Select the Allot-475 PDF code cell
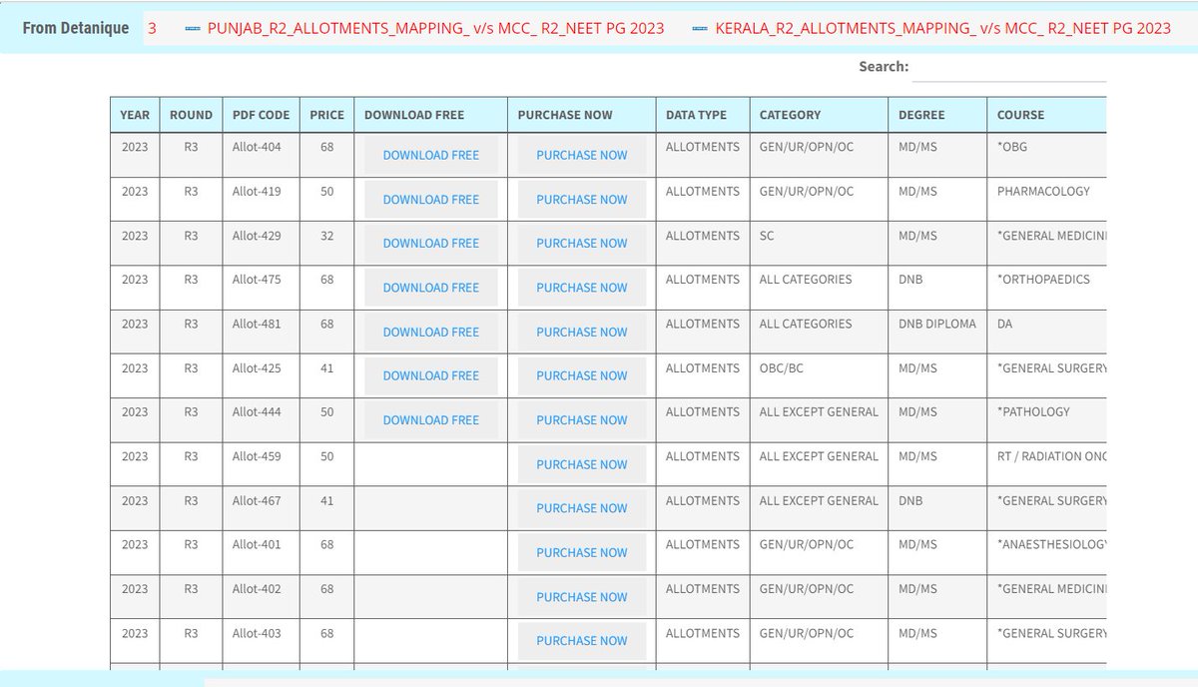1198x687 pixels. click(x=261, y=288)
